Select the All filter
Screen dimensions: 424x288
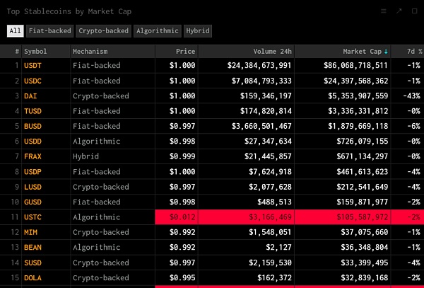pyautogui.click(x=15, y=31)
